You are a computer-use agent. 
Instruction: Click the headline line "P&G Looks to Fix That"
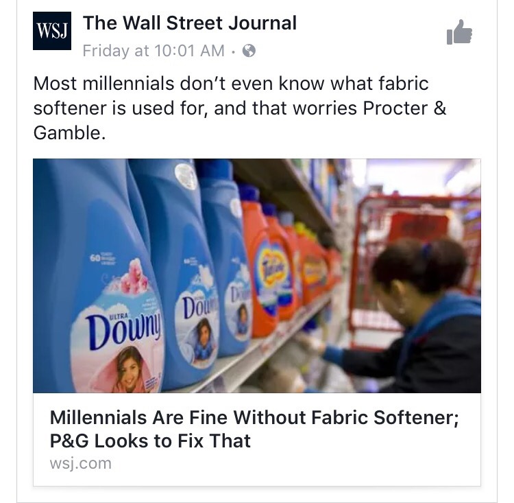click(150, 441)
